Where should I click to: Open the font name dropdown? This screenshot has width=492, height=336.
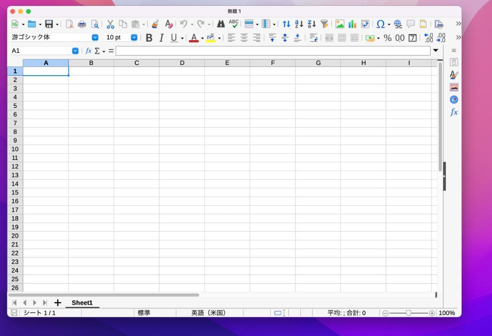point(95,37)
